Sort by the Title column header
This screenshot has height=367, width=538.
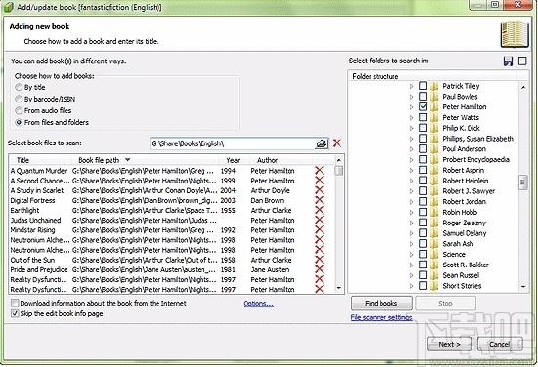(x=39, y=160)
